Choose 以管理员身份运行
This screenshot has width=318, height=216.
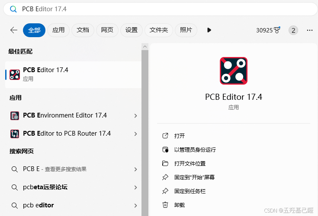tap(195, 150)
